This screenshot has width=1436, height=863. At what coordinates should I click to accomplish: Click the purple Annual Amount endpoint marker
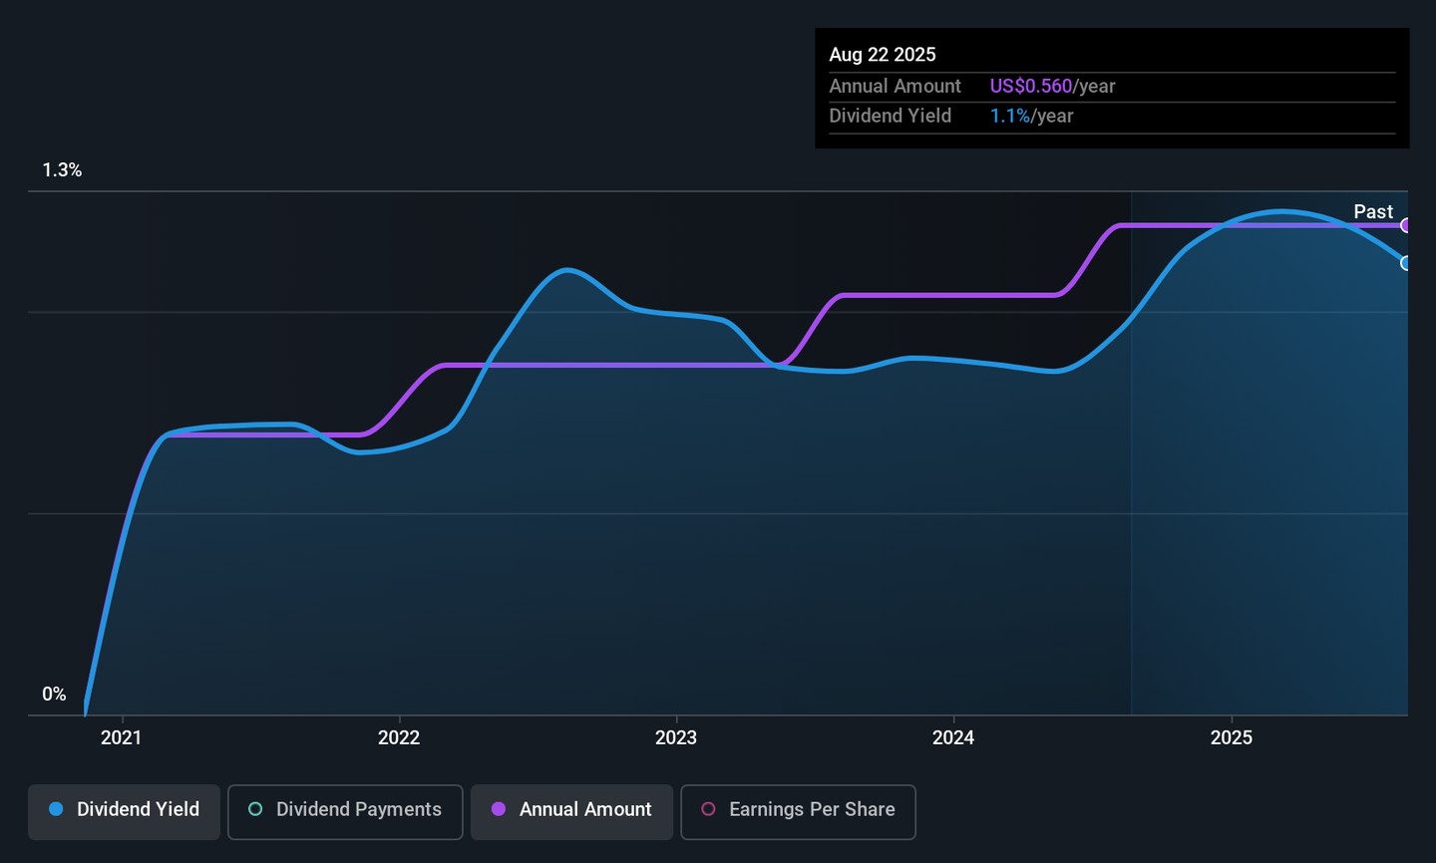pyautogui.click(x=1406, y=225)
